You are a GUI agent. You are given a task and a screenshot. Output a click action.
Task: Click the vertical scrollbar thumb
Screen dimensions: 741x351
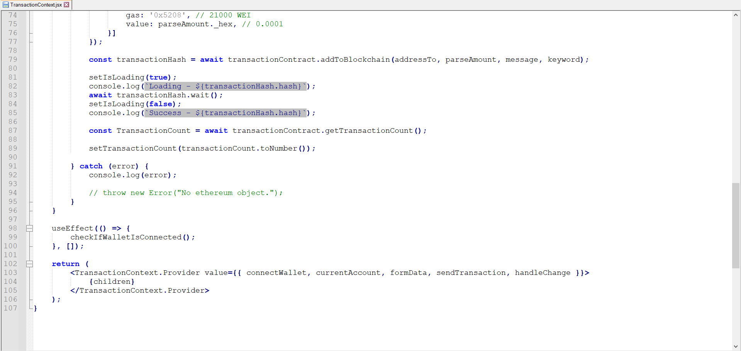(736, 226)
